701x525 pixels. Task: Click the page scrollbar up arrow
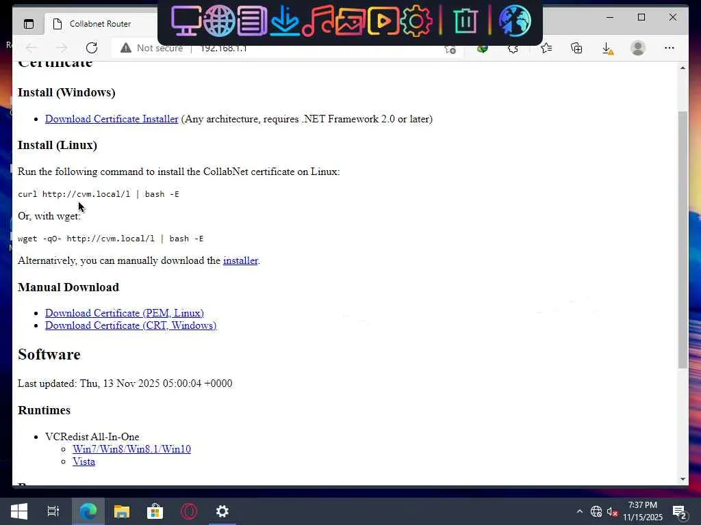point(683,68)
